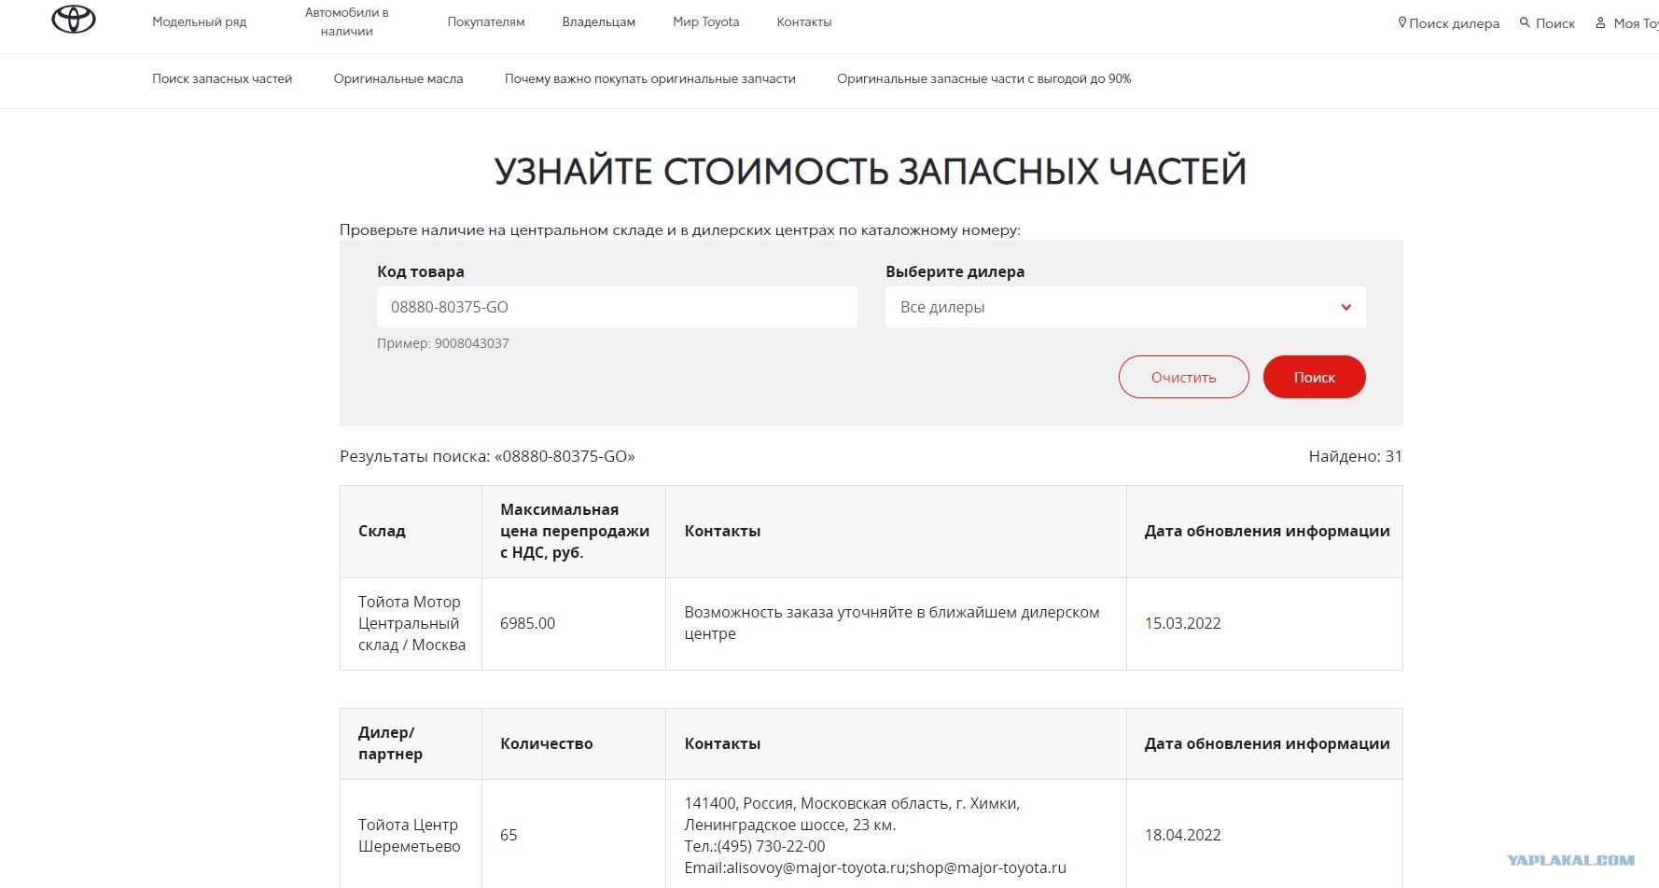Click the Email alisovoy@major-toyota.ru line
This screenshot has width=1659, height=888.
[x=875, y=867]
